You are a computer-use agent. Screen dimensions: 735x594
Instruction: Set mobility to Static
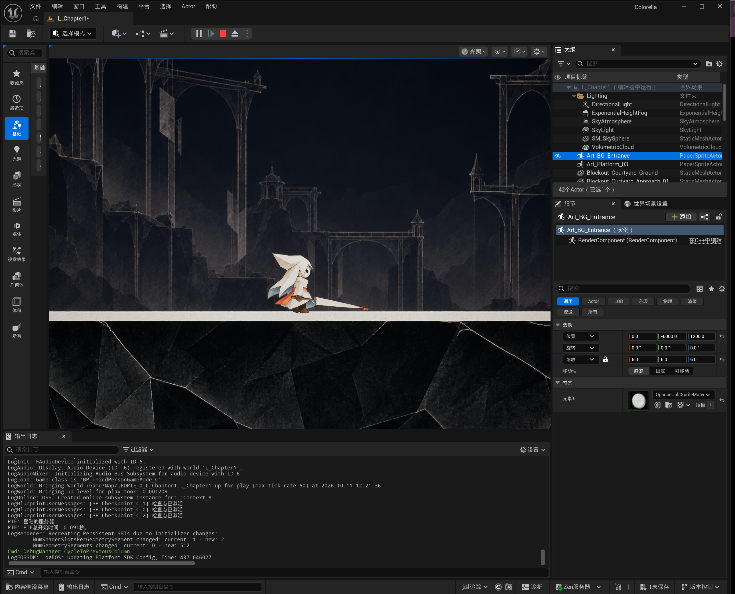point(639,371)
